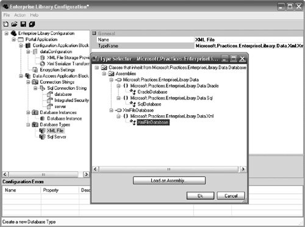Screen dimensions: 305x227
Task: Click the Sql Connection String icon
Action: 42,88
